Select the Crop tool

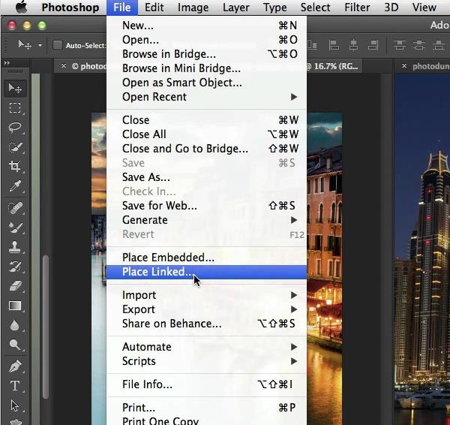coord(14,167)
